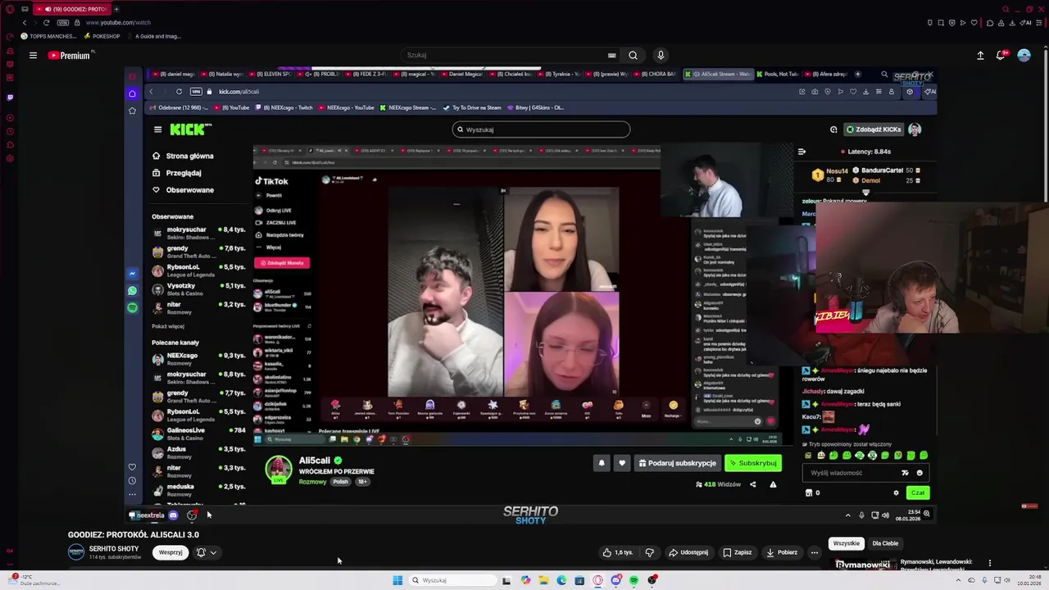Dislike the video with thumbs down
The height and width of the screenshot is (590, 1049).
[x=649, y=552]
